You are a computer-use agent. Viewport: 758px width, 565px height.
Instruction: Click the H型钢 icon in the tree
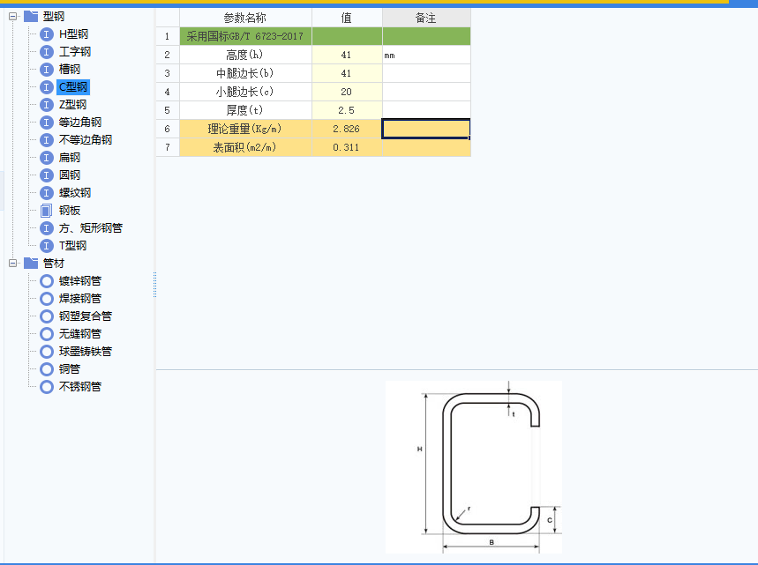coord(46,33)
